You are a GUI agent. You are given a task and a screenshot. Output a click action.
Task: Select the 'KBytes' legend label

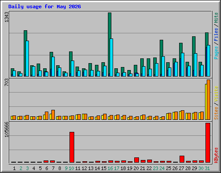[216, 155]
